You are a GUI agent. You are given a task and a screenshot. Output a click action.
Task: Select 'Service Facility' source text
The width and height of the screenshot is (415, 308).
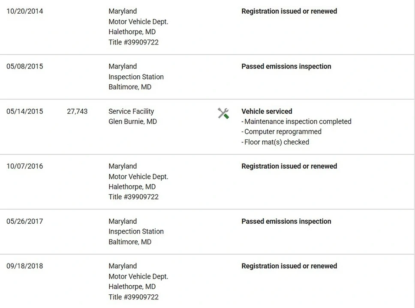point(131,112)
